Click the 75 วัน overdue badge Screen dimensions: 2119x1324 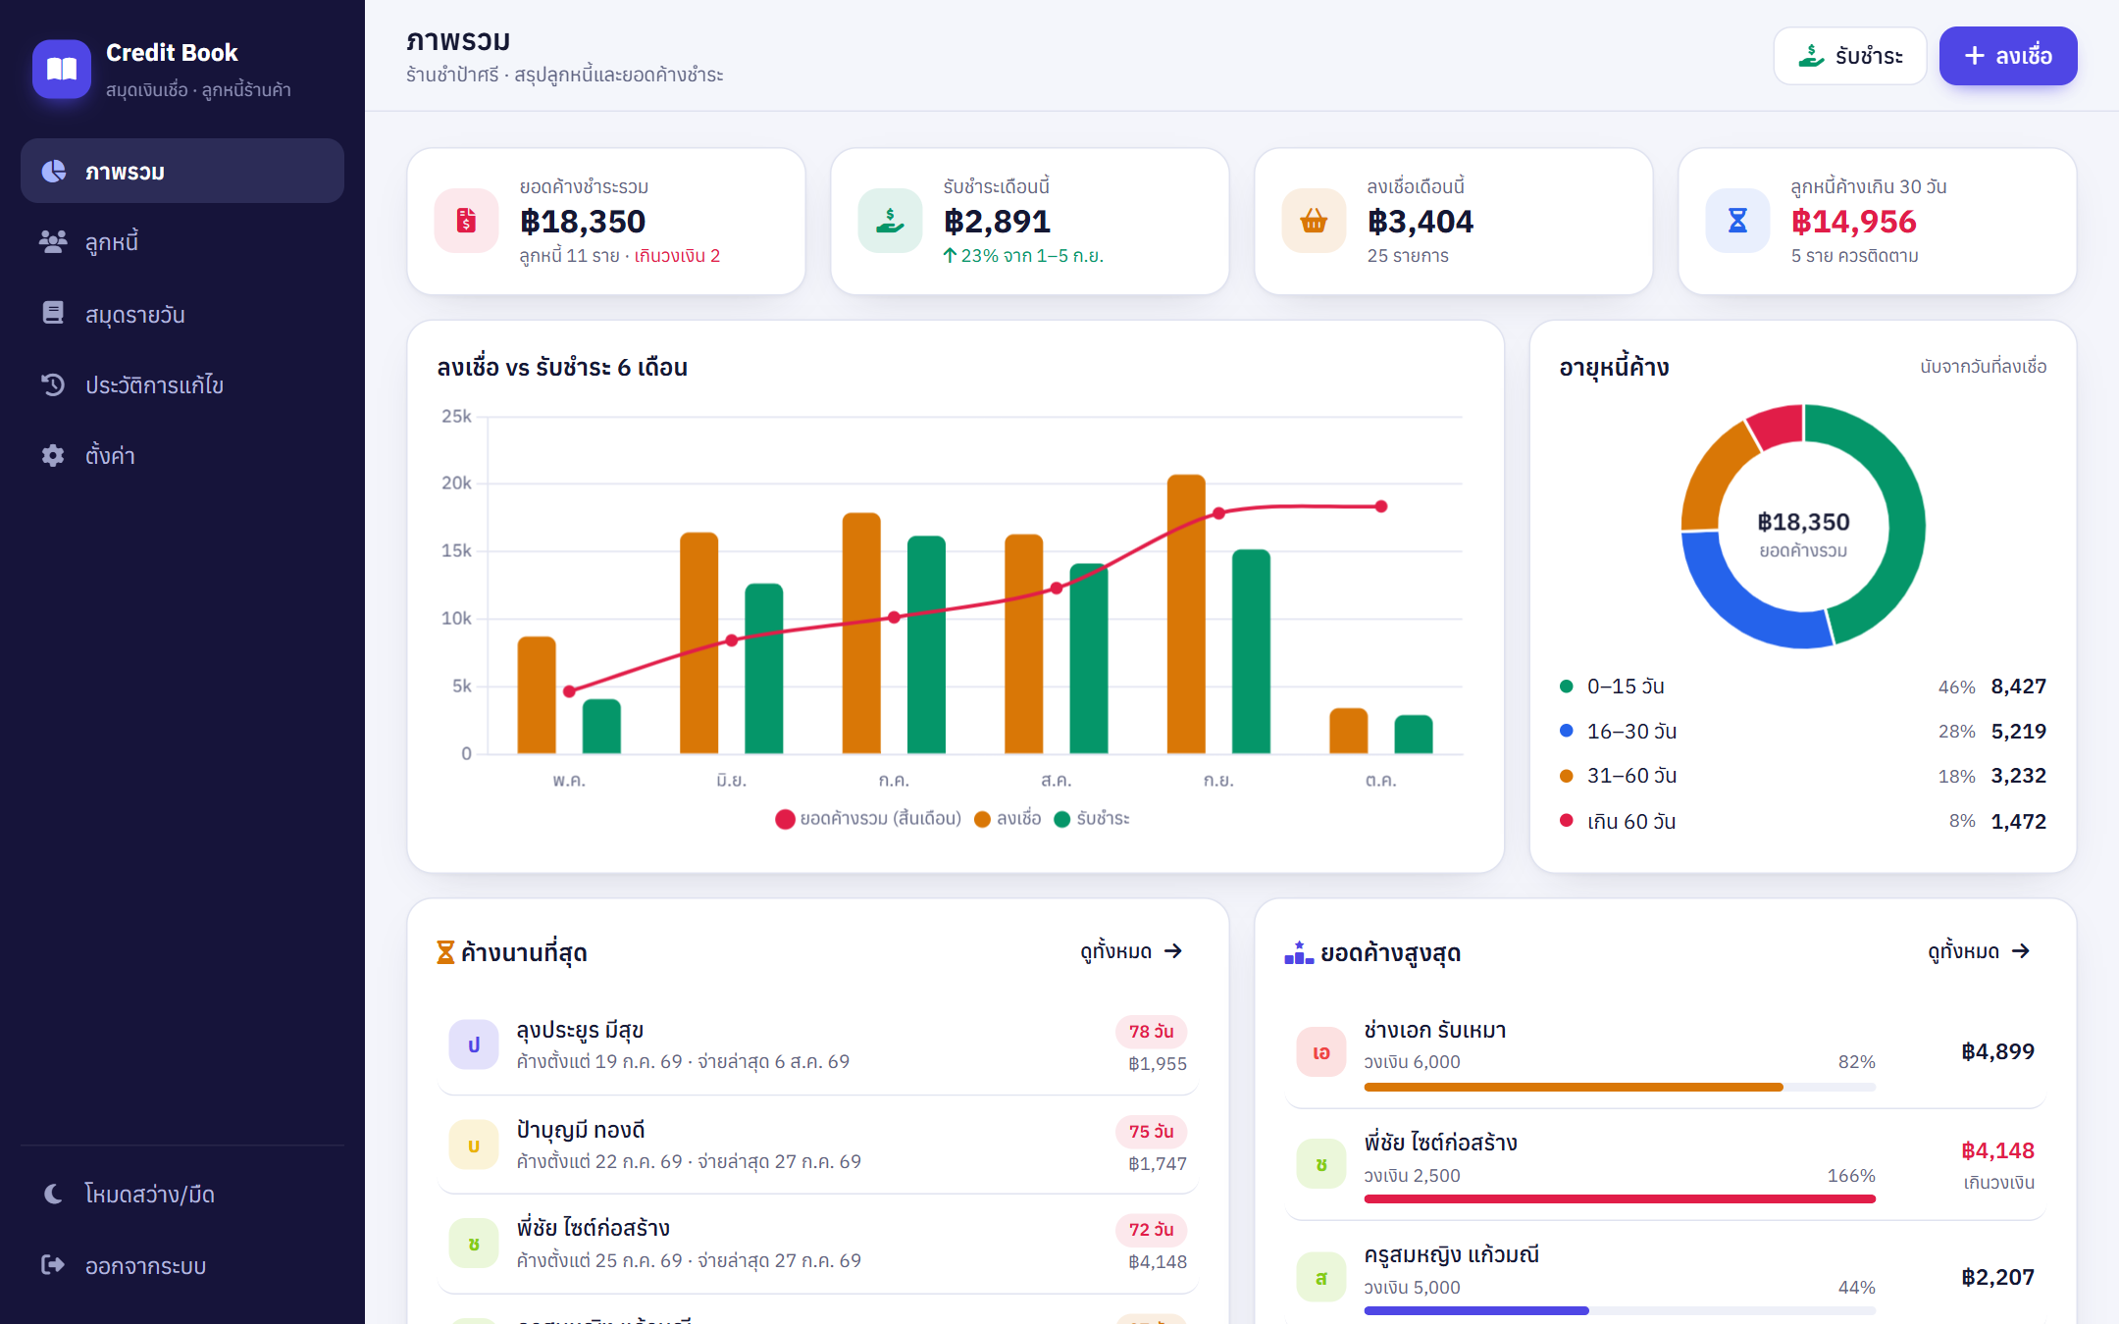[1151, 1132]
